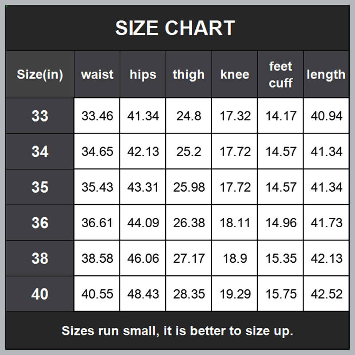Select the thigh value 25.2 cell
Viewport: 355px width, 355px height.
[x=189, y=152]
